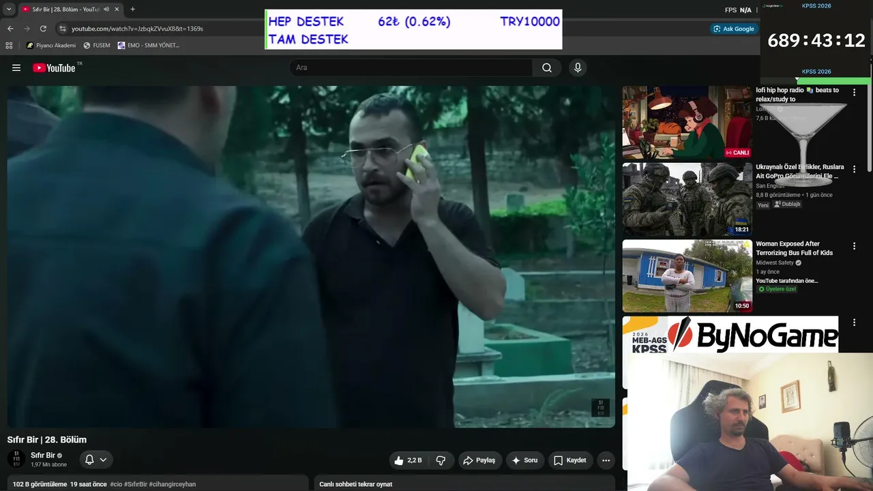
Task: Like the video with 2,2 B likes
Action: [408, 460]
